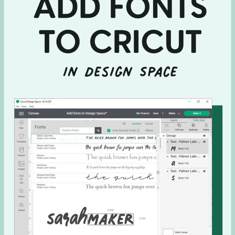Open the Images library
Image resolution: width=235 pixels, height=235 pixels.
click(21, 165)
